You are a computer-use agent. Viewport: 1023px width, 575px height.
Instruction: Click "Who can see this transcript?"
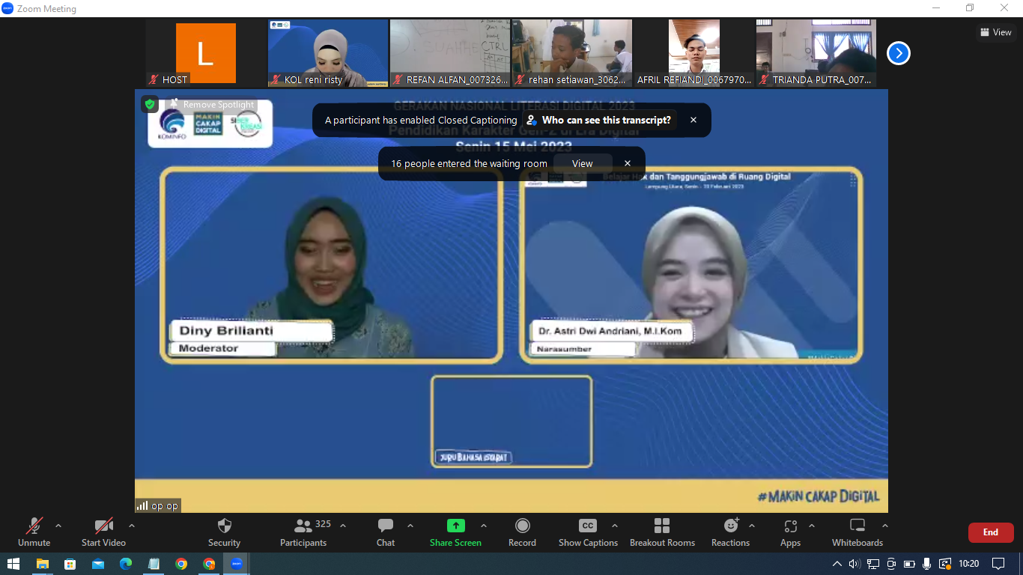point(599,120)
